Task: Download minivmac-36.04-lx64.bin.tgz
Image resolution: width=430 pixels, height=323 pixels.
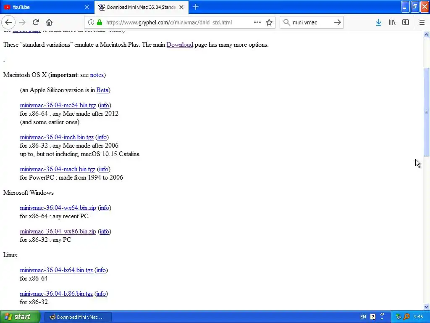Action: pyautogui.click(x=56, y=270)
